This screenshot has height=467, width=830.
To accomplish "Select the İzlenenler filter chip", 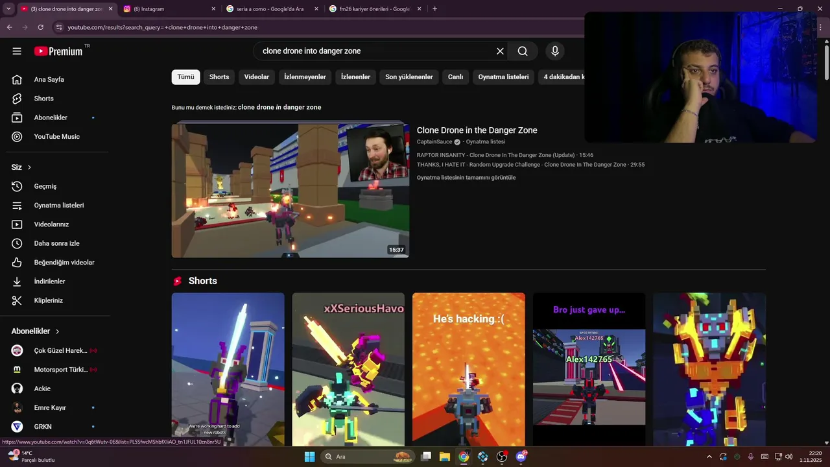I will 355,77.
